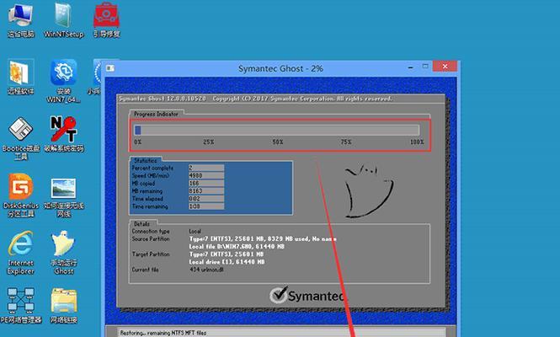Click the '75%' progress scale label

pyautogui.click(x=346, y=142)
